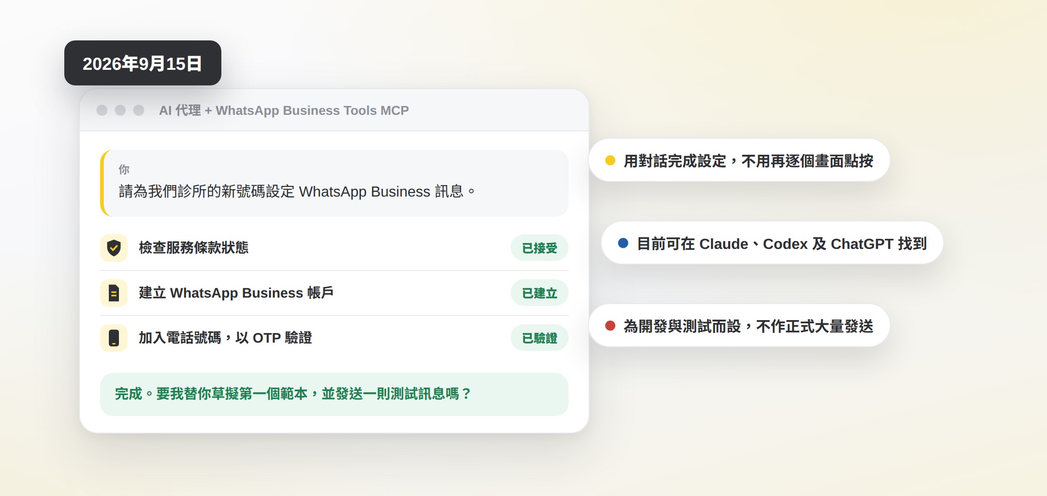Click the middle gray window control dot
This screenshot has width=1047, height=496.
point(120,110)
